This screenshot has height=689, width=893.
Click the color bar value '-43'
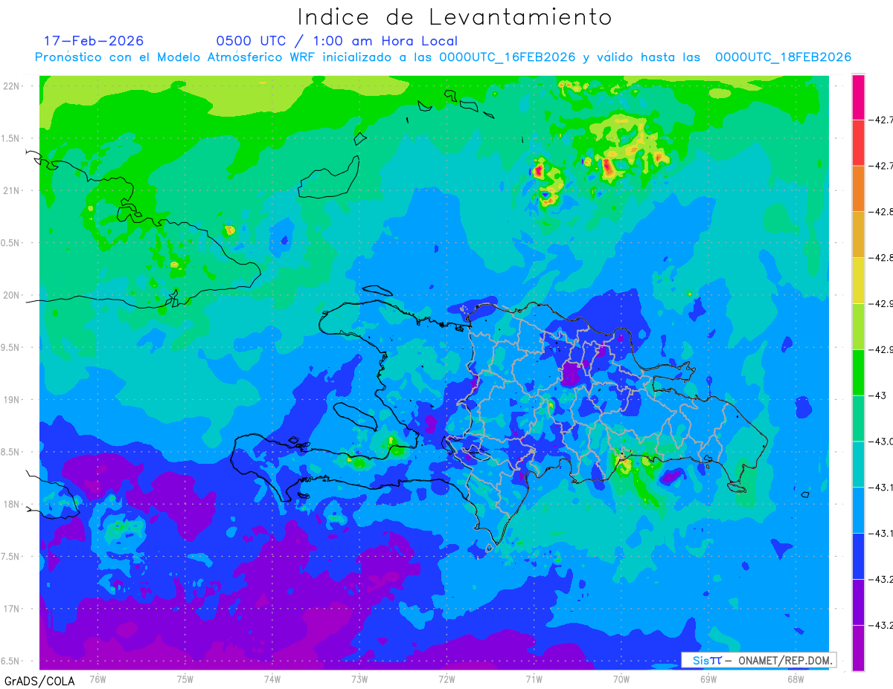point(879,395)
